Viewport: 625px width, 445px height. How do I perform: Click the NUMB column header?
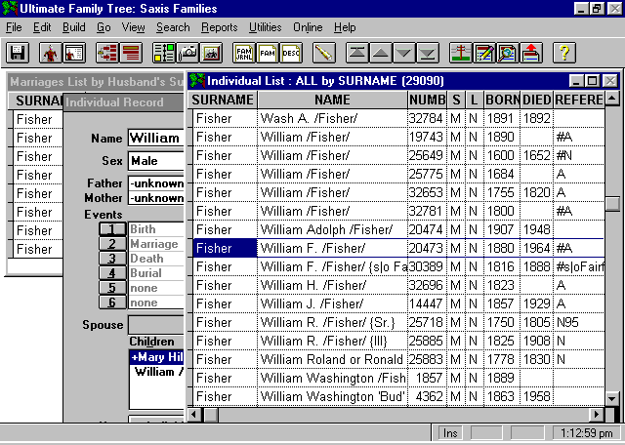click(428, 100)
